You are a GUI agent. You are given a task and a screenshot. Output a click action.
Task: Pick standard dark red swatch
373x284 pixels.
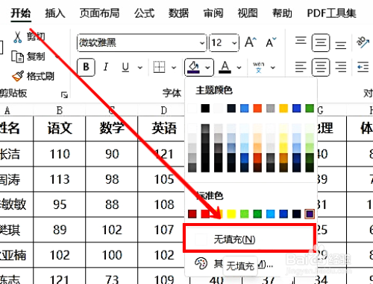(192, 214)
